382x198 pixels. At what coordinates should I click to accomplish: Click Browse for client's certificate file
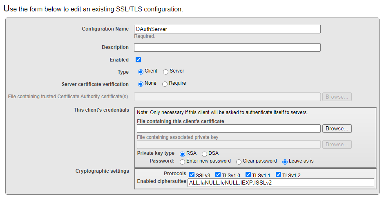pyautogui.click(x=337, y=128)
